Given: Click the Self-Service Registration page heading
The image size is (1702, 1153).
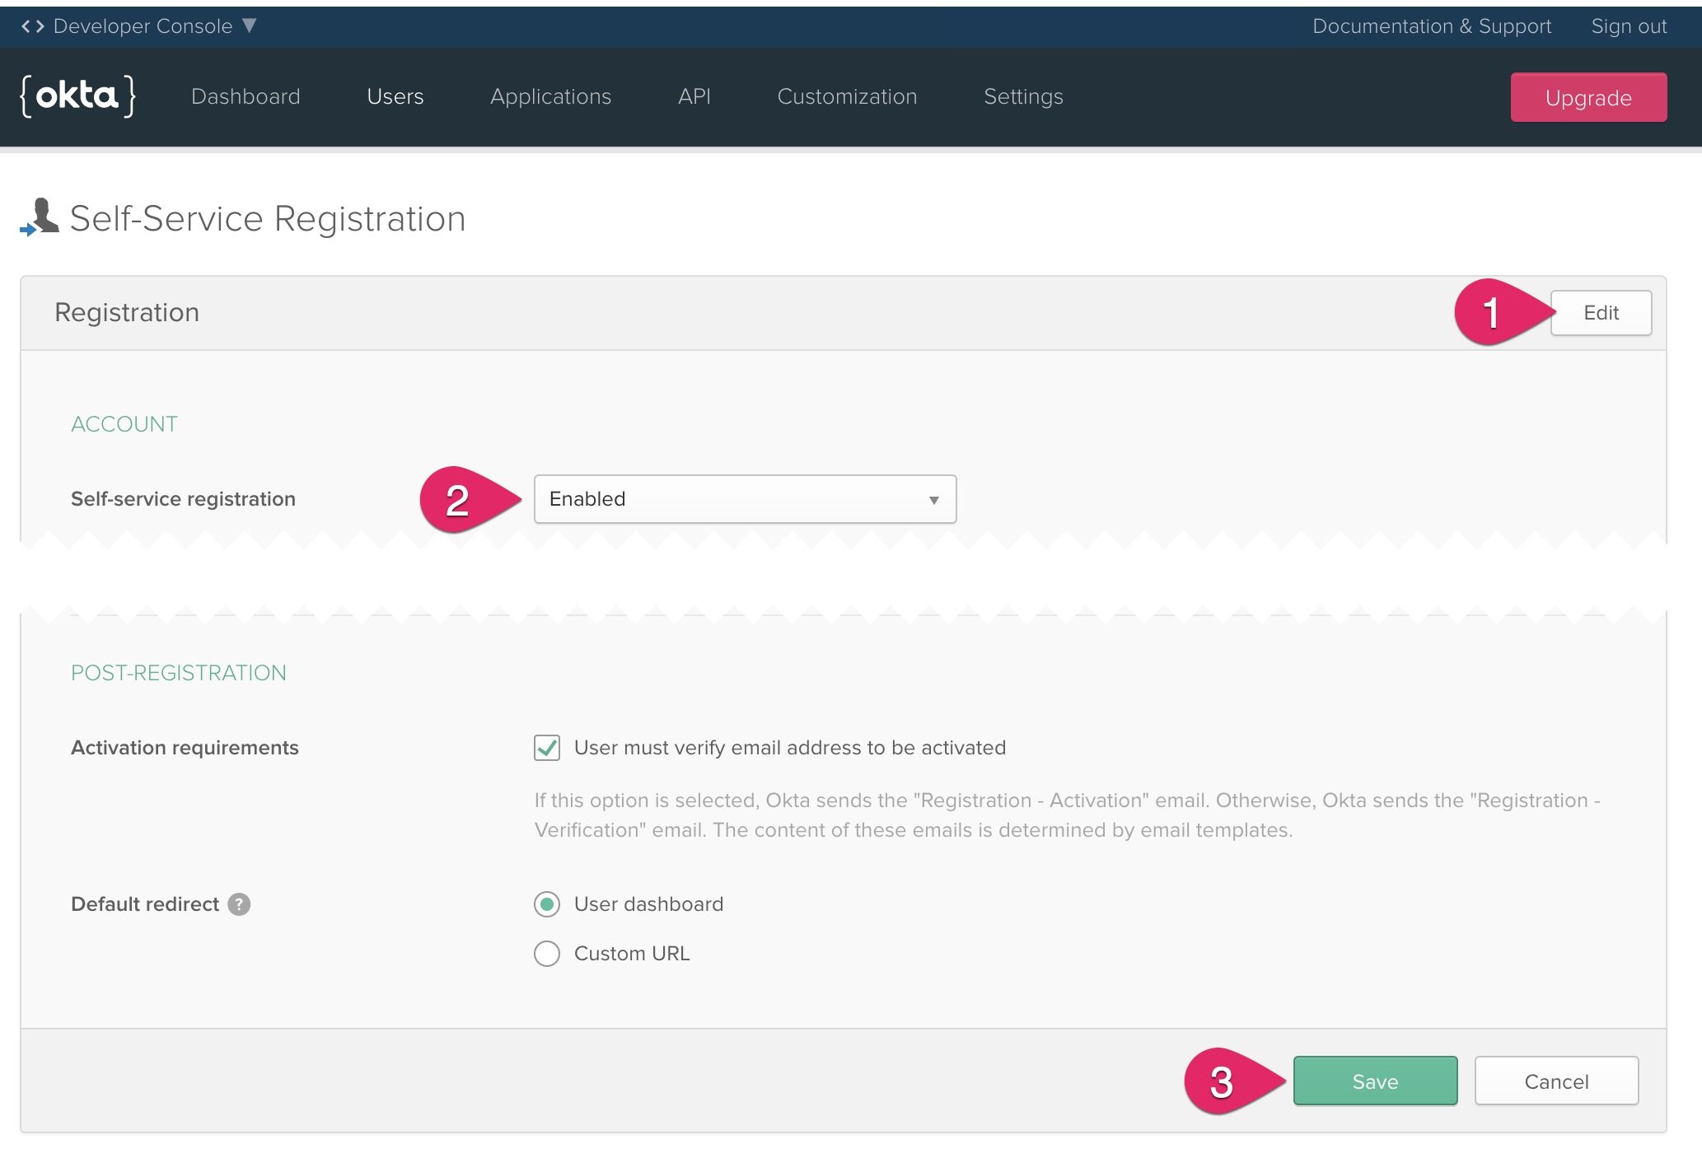Looking at the screenshot, I should point(268,218).
